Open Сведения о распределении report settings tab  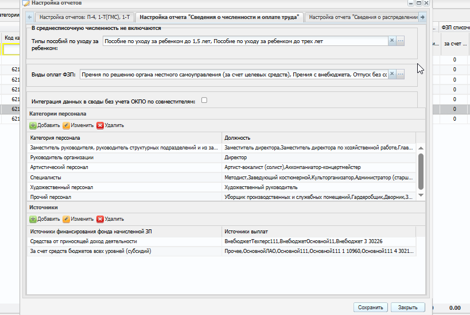pos(362,17)
